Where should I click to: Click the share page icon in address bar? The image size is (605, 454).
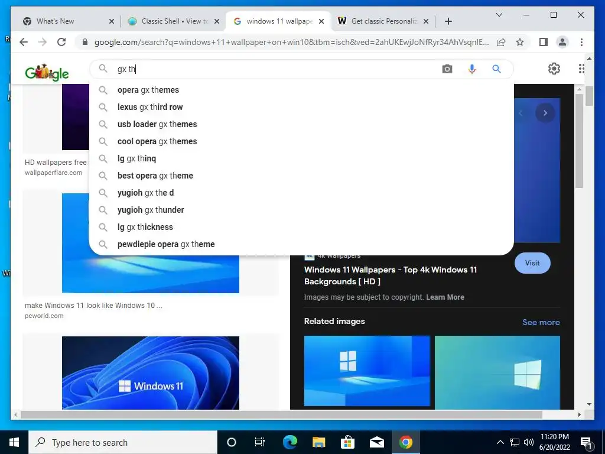[501, 42]
